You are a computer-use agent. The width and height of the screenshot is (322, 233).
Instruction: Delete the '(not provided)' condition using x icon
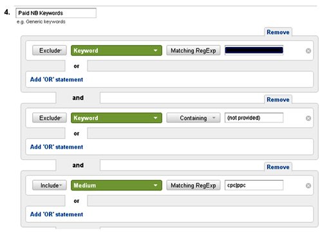[308, 118]
